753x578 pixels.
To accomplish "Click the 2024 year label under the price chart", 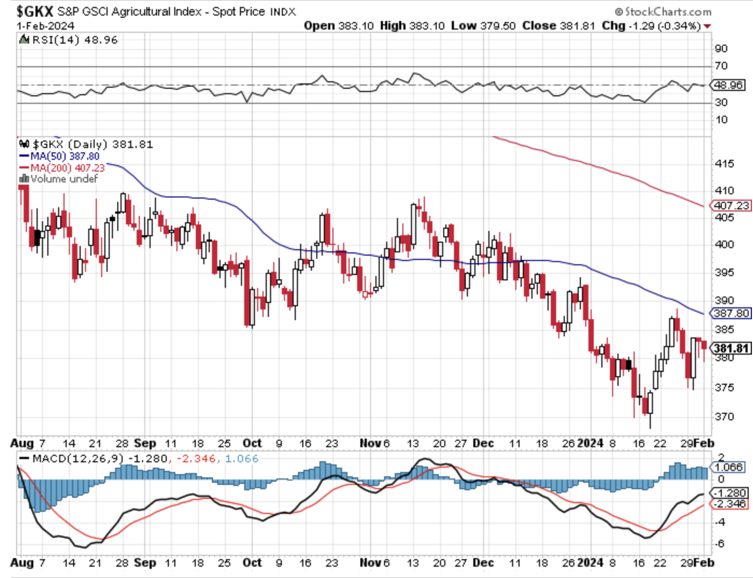I will [x=590, y=443].
